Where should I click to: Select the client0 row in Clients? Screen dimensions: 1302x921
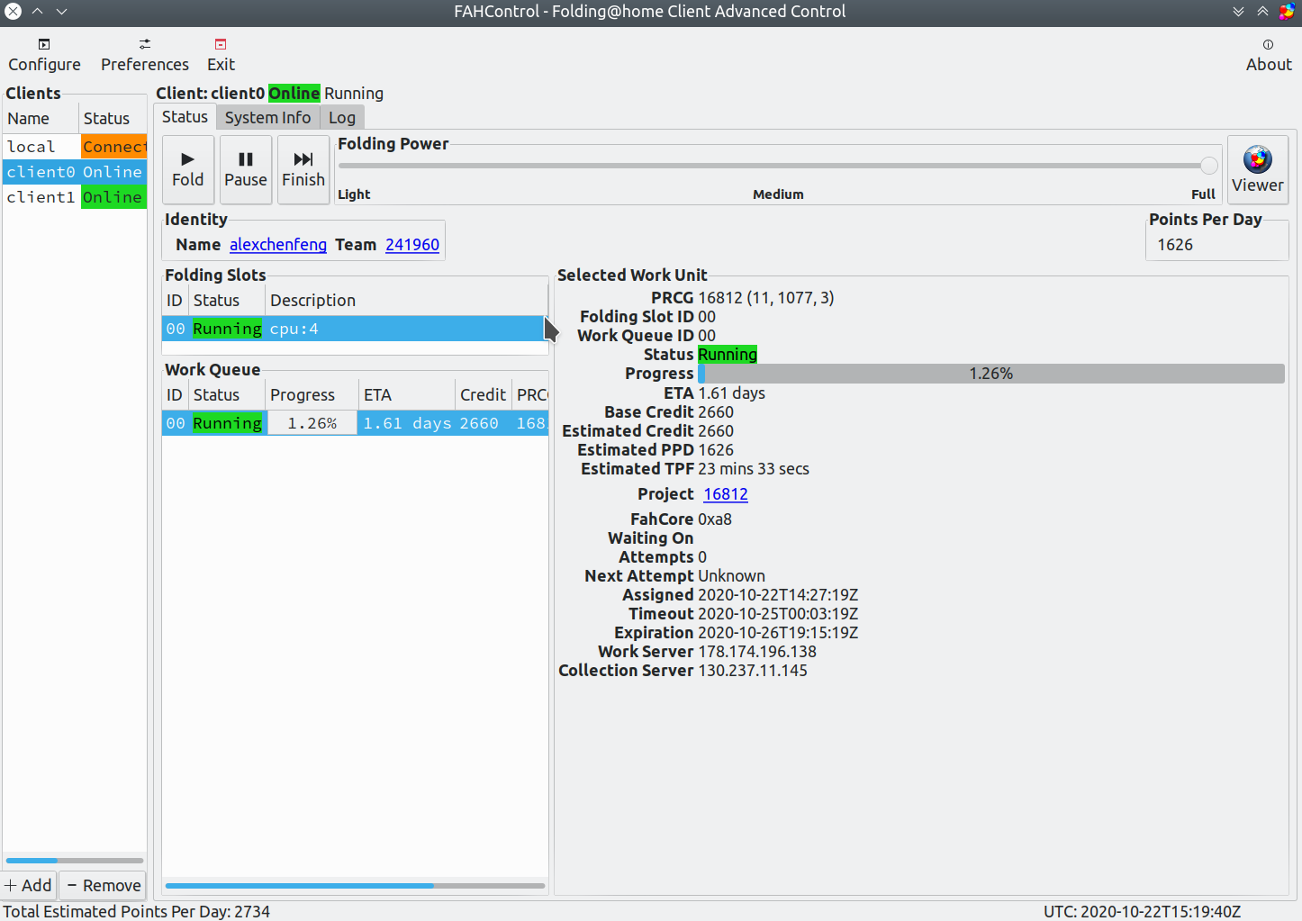click(x=75, y=172)
